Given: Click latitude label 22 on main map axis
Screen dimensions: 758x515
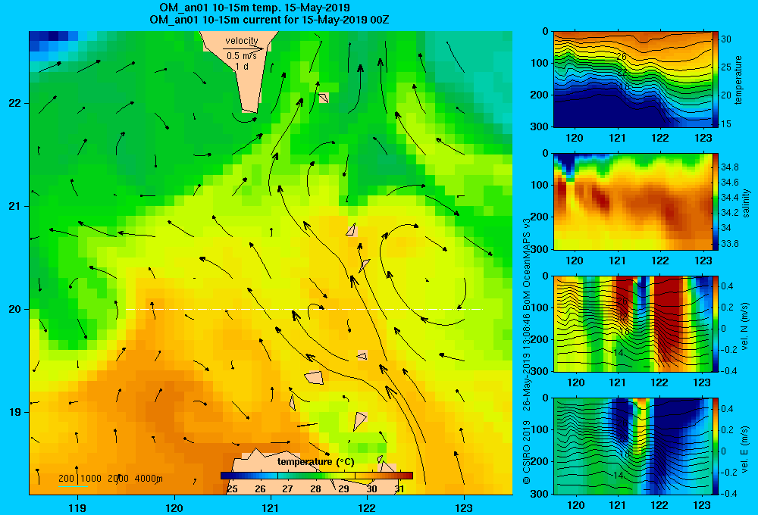Looking at the screenshot, I should [15, 103].
